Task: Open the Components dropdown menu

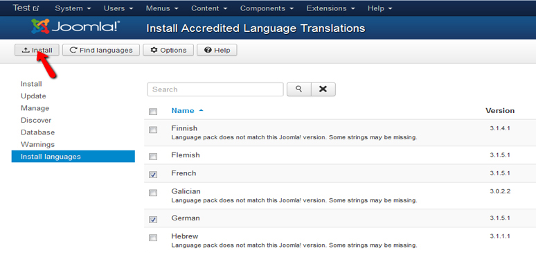Action: tap(267, 8)
